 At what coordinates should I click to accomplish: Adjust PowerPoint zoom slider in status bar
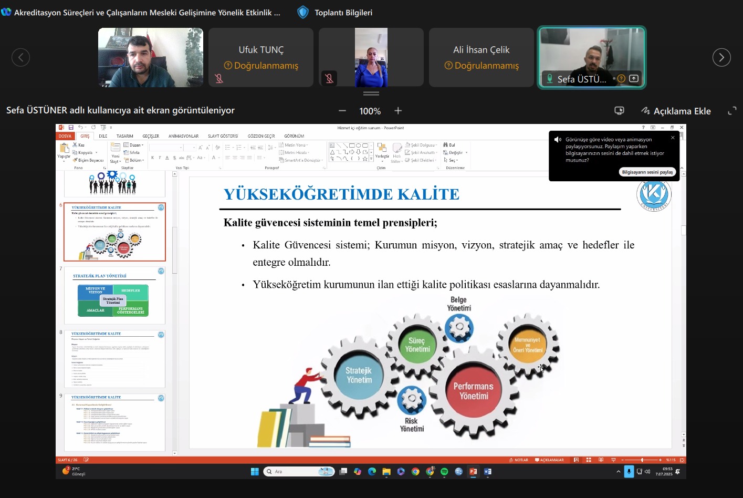tap(642, 460)
